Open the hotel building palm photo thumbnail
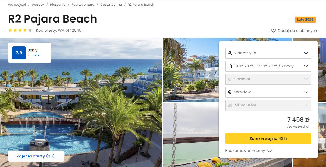This screenshot has height=167, width=326. [x=191, y=70]
